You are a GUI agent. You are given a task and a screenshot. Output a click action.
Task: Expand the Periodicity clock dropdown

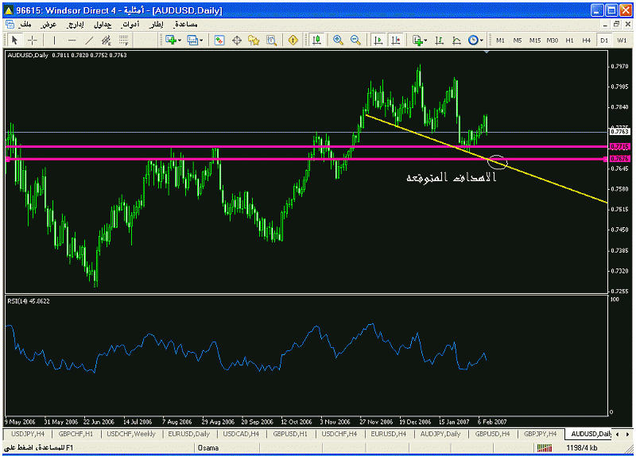(483, 40)
